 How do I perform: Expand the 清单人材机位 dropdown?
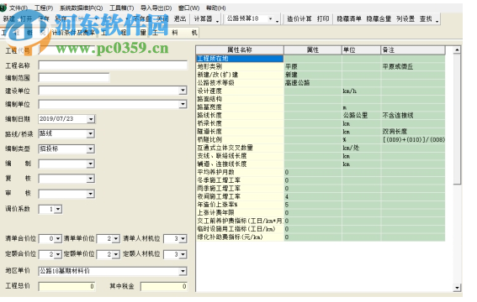pyautogui.click(x=183, y=238)
